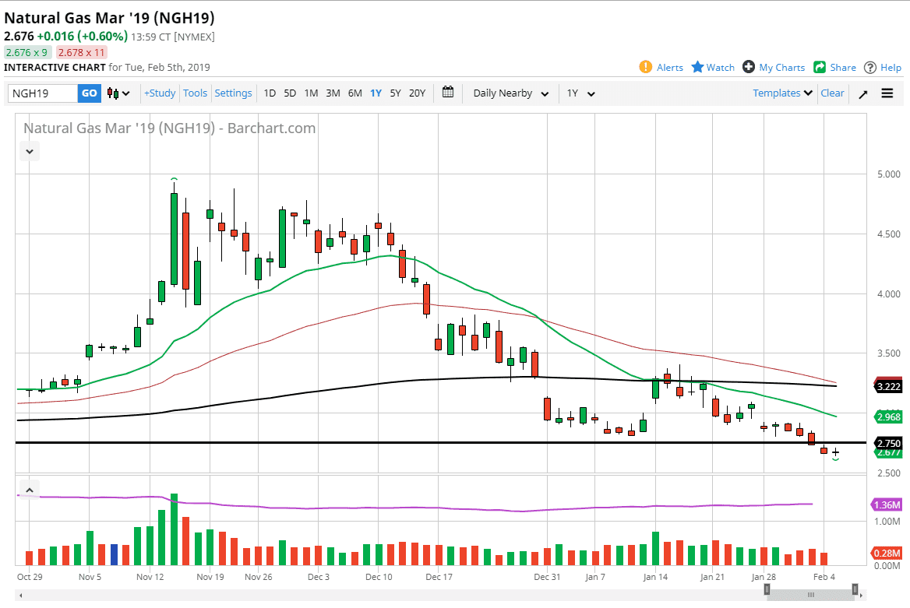The image size is (910, 608).
Task: Click the chart horizontal scrollbar range handle
Action: click(x=810, y=594)
